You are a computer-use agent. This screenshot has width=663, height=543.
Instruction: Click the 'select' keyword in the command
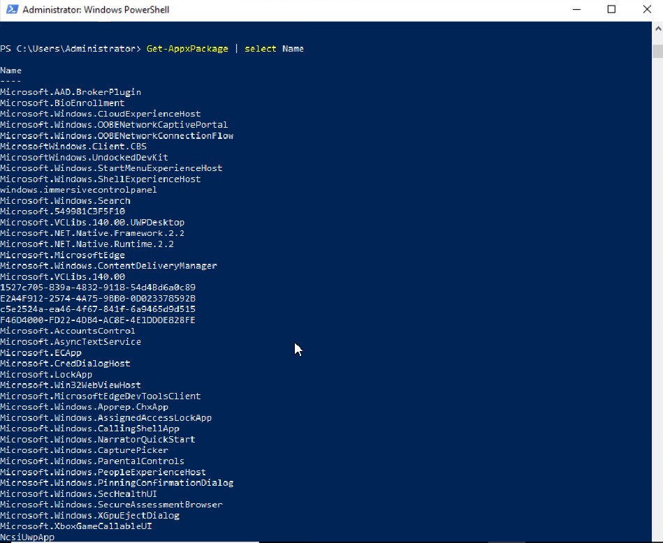[x=261, y=49]
